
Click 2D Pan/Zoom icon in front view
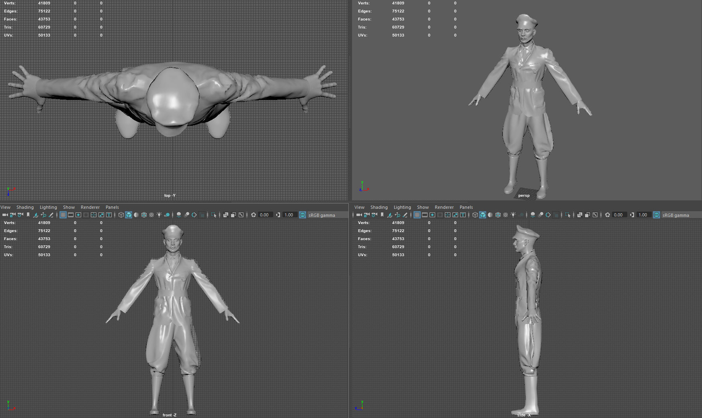coord(43,215)
